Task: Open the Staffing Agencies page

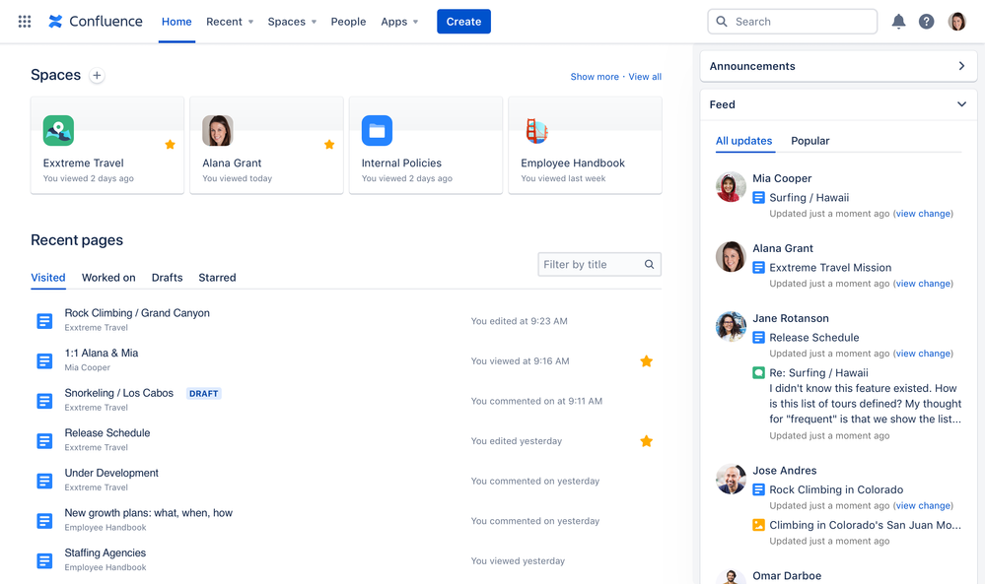Action: [x=105, y=552]
